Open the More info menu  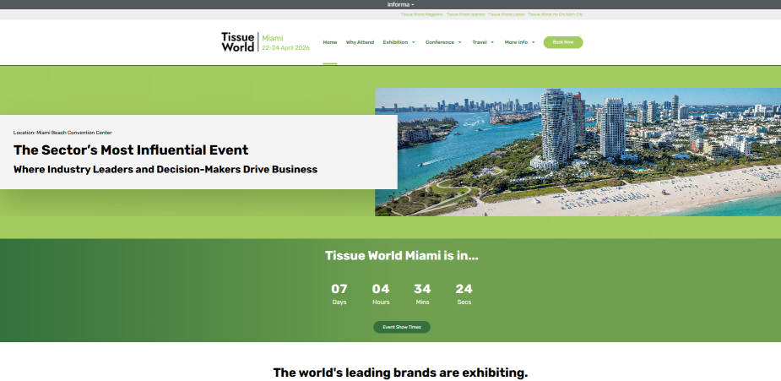[x=516, y=42]
